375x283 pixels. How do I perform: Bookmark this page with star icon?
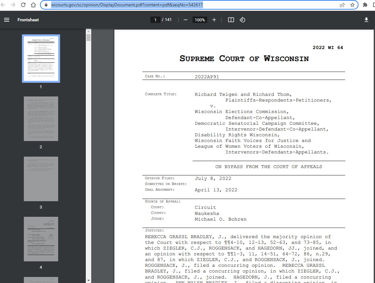click(x=352, y=5)
